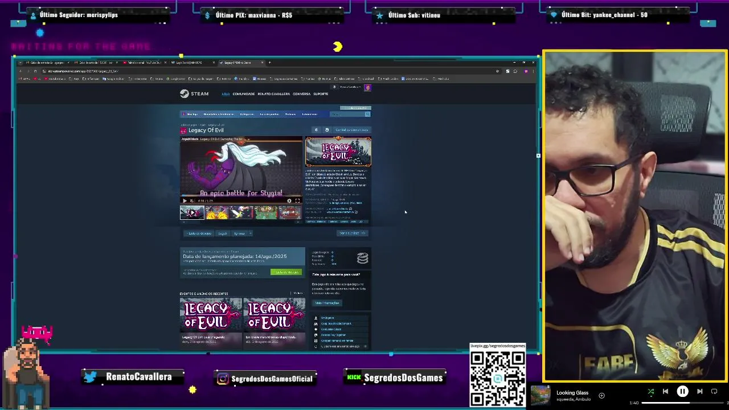Open the Central da Comunidade button
The image size is (729, 410).
351,130
